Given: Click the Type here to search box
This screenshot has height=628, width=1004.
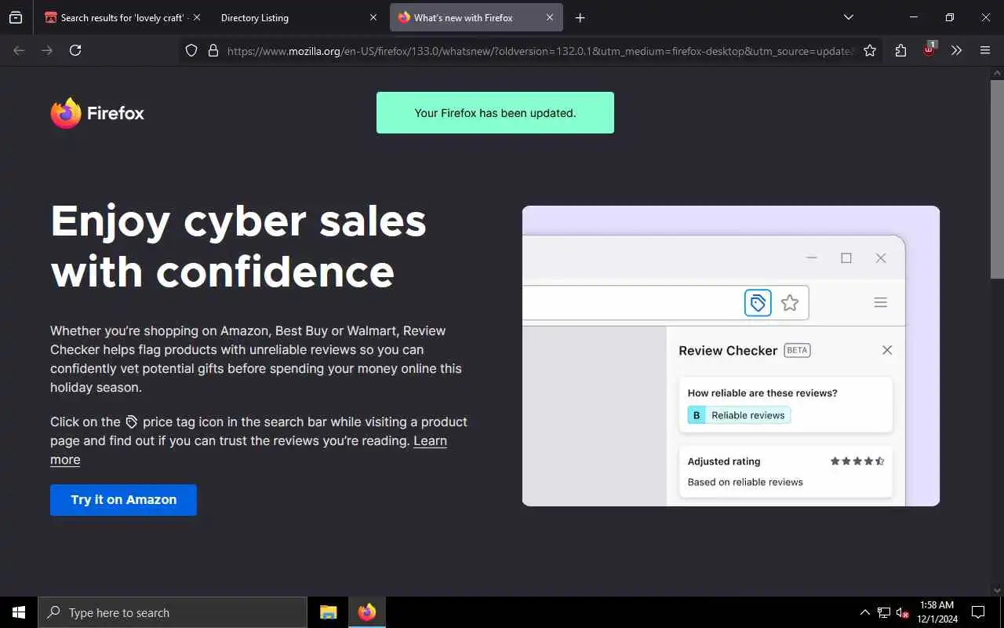Looking at the screenshot, I should pyautogui.click(x=173, y=612).
